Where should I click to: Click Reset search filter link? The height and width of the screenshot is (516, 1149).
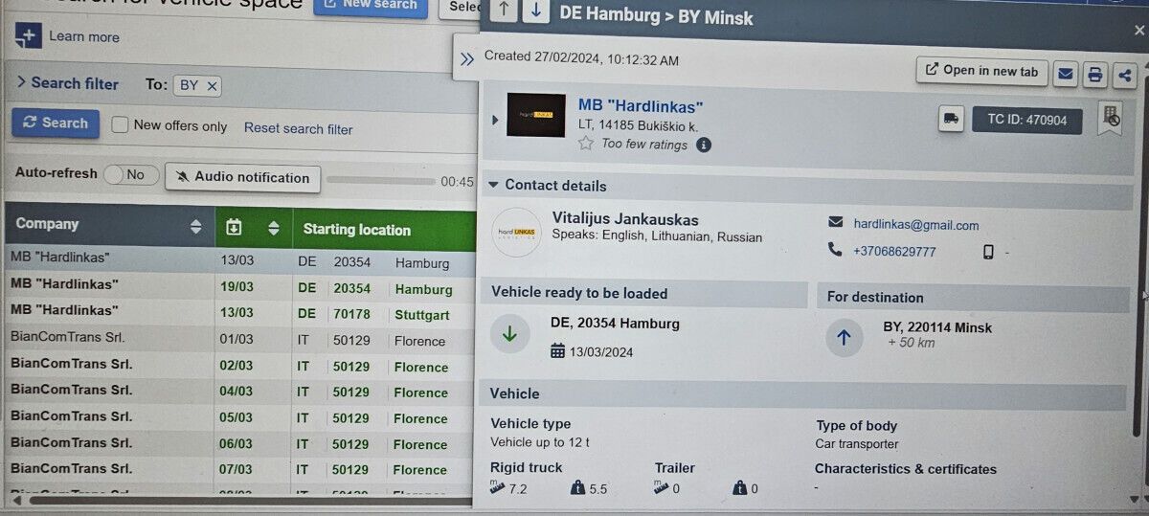[299, 128]
